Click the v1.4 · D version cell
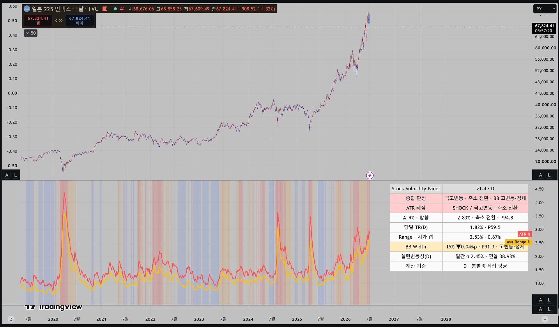The image size is (559, 327). coord(485,189)
